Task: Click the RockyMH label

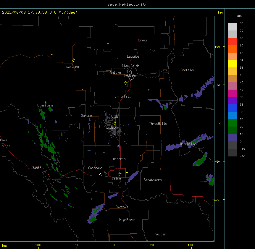Action: click(72, 67)
